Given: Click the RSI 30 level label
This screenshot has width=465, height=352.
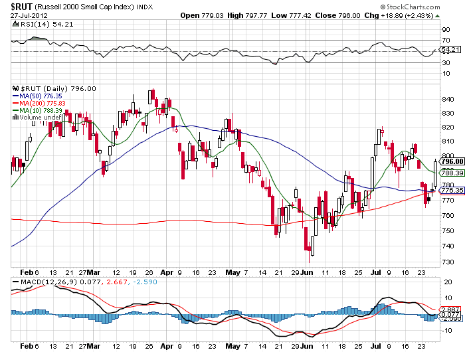Looking at the screenshot, I should pyautogui.click(x=446, y=62).
